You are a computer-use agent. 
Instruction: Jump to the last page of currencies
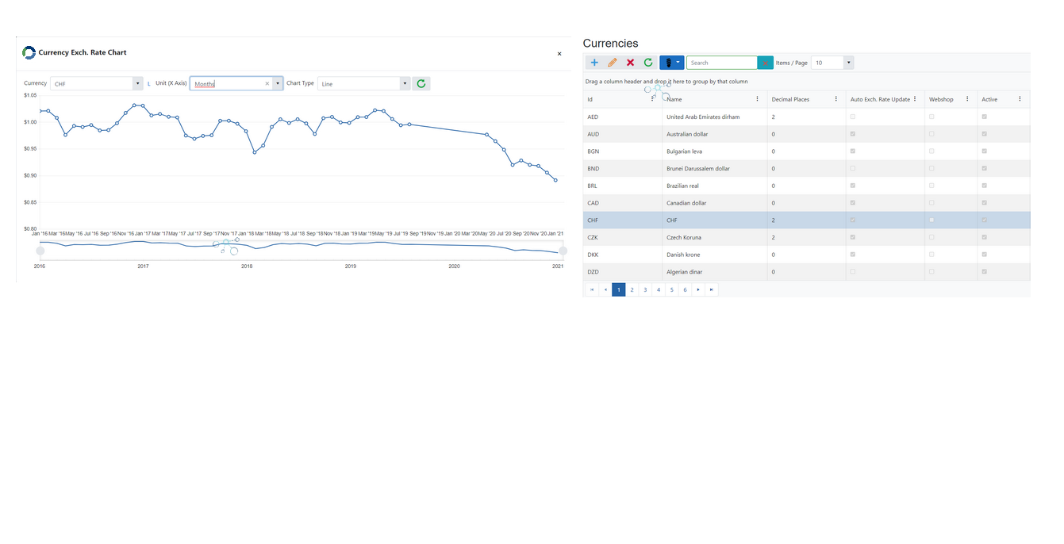712,289
